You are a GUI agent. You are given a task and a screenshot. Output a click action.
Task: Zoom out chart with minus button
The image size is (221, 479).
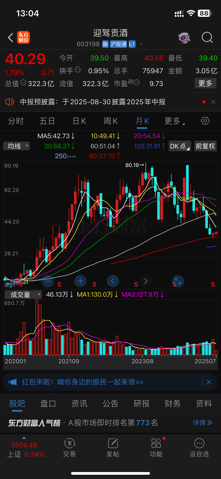(x=48, y=281)
